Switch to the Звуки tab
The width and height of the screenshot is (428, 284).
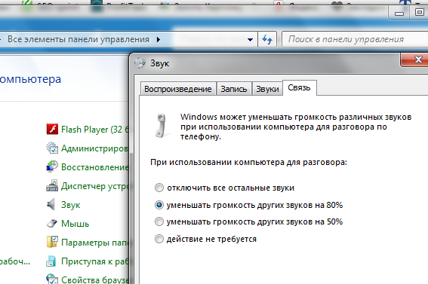coord(267,89)
